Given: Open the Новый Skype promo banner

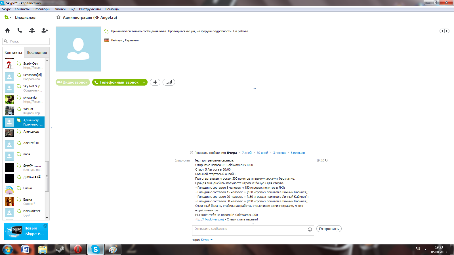Looking at the screenshot, I should click(x=26, y=231).
